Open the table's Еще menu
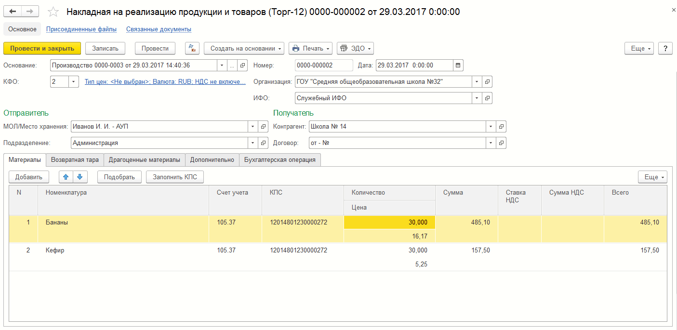This screenshot has width=677, height=330. pyautogui.click(x=652, y=177)
